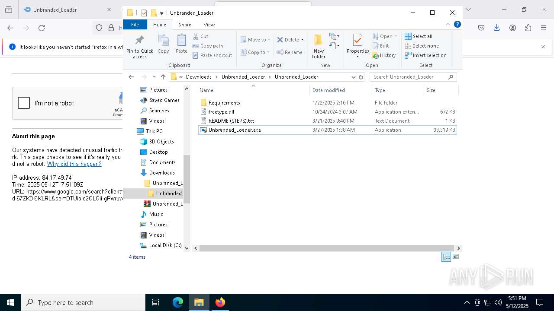Click the Paste ribbon icon
The width and height of the screenshot is (554, 311).
click(181, 44)
